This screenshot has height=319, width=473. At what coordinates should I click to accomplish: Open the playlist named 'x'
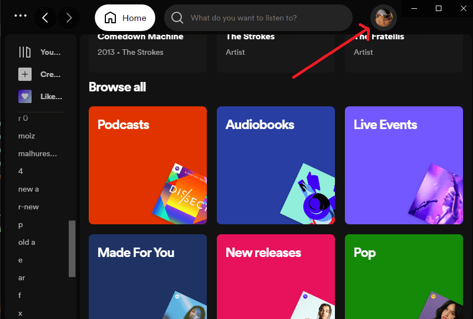coord(20,313)
